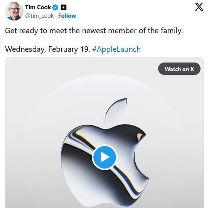This screenshot has width=209, height=208.
Task: Follow the @tim_cook account
Action: 67,16
